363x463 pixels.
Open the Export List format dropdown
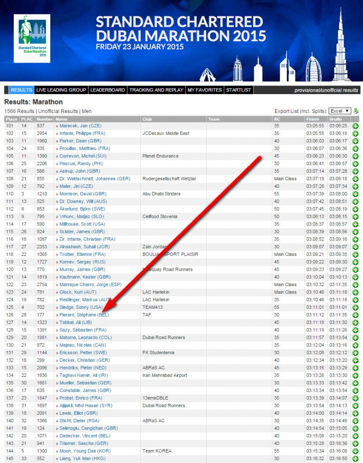coord(340,111)
